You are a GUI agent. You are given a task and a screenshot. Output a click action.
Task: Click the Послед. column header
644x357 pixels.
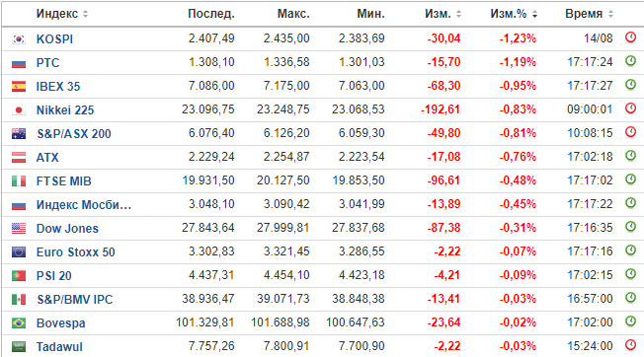(x=211, y=14)
